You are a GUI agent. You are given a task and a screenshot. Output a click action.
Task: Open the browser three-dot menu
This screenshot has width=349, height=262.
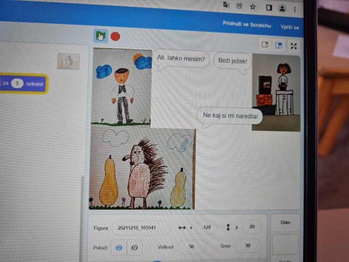(295, 10)
